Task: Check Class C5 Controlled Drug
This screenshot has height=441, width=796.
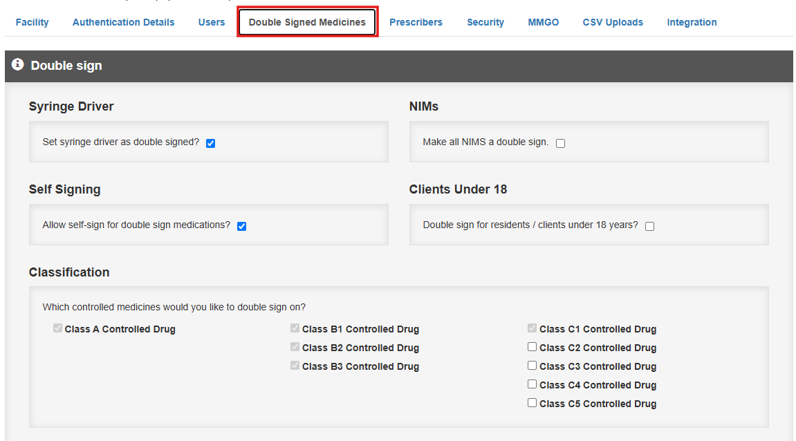Action: [532, 403]
